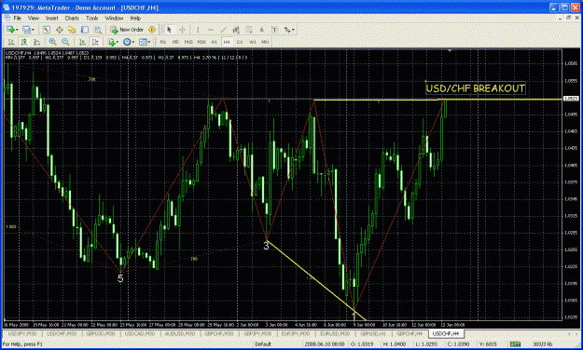
Task: Open a new chart window
Action: point(12,30)
